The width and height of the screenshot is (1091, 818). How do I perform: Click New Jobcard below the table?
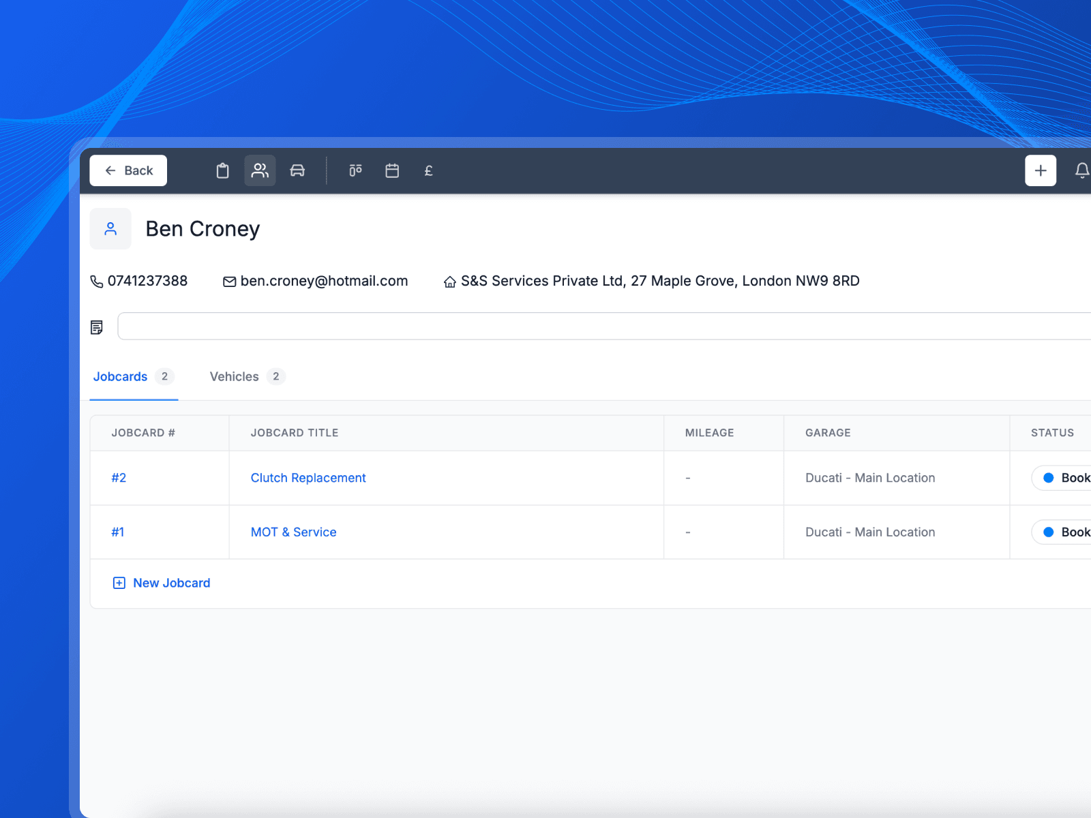tap(161, 583)
